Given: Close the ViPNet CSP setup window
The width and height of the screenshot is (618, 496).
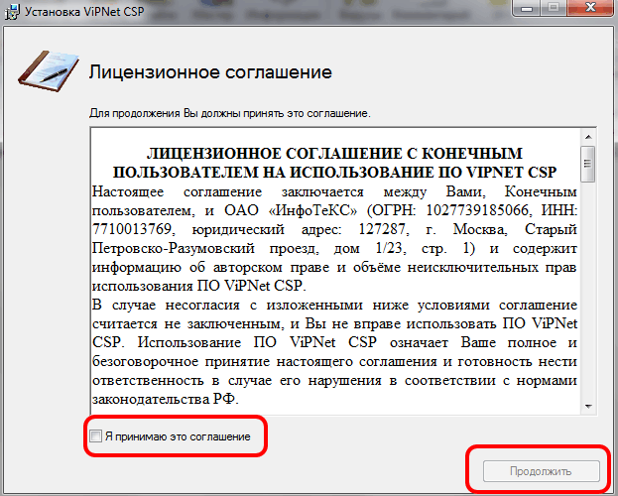Looking at the screenshot, I should 590,8.
